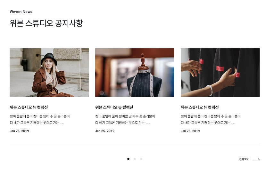274x169 pixels.
Task: Open the black garments with red tags photo
Action: (x=220, y=72)
